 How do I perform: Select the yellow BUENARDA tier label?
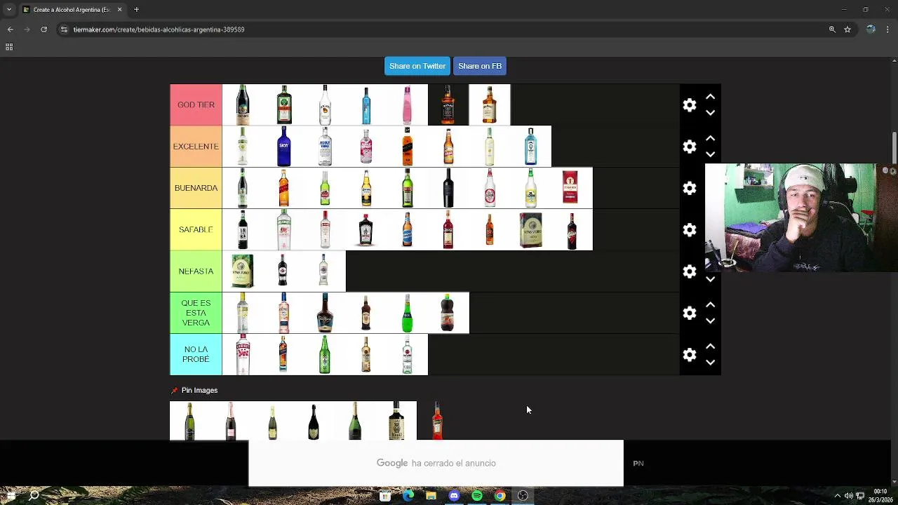[196, 188]
